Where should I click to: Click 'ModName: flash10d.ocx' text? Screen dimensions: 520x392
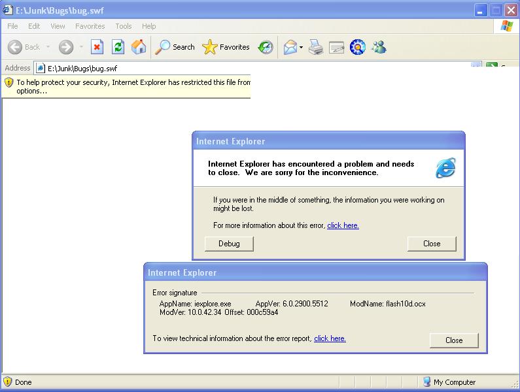(388, 304)
